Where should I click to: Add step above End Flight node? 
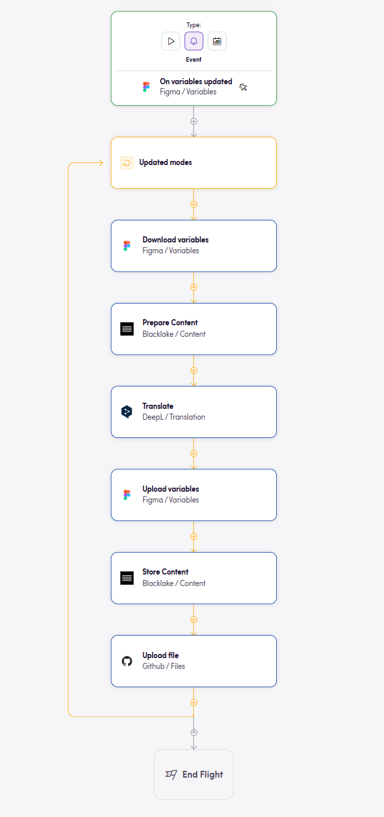click(194, 732)
